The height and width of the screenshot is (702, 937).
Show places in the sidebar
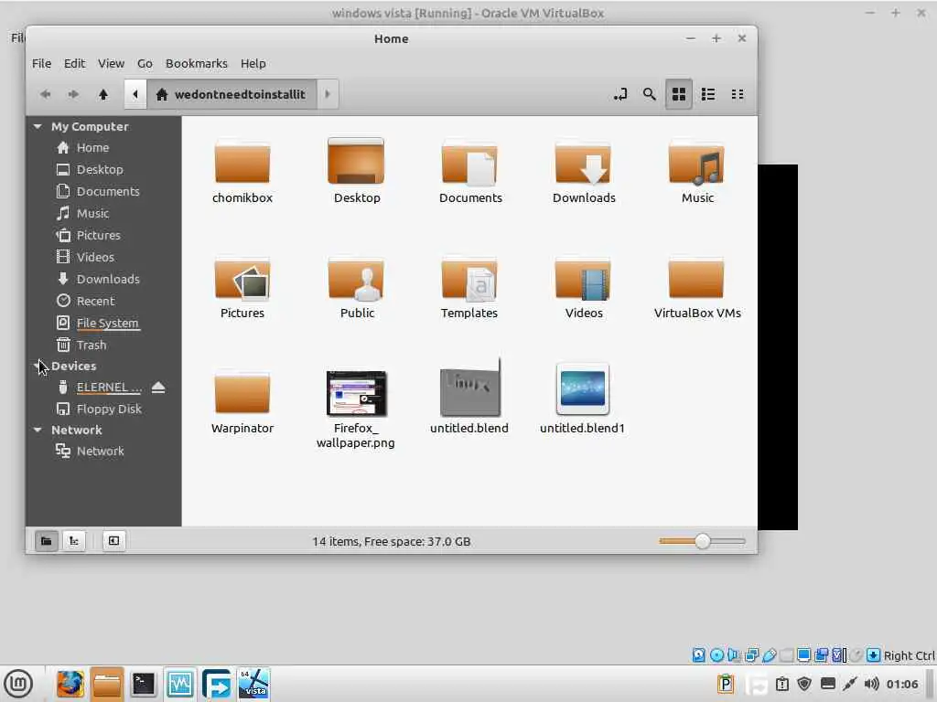[46, 541]
